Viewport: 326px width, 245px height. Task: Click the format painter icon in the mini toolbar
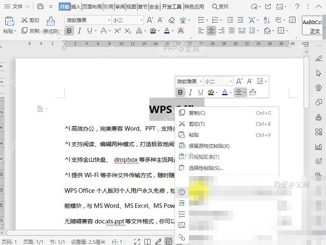(253, 92)
